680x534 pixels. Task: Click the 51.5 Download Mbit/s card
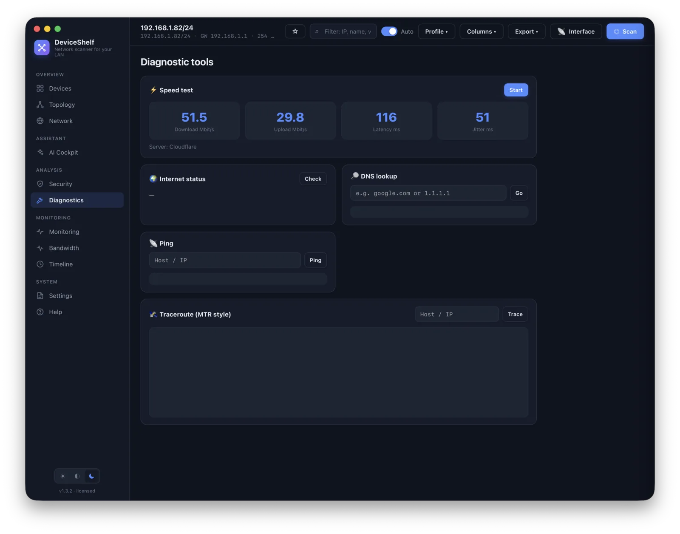194,121
